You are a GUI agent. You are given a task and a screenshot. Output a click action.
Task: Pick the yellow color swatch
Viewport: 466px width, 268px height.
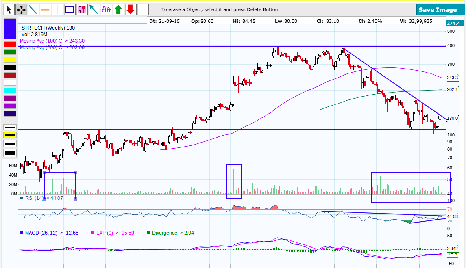10,60
